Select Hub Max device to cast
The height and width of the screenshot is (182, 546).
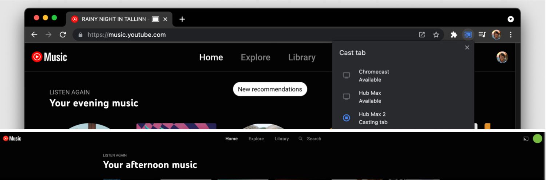point(370,97)
